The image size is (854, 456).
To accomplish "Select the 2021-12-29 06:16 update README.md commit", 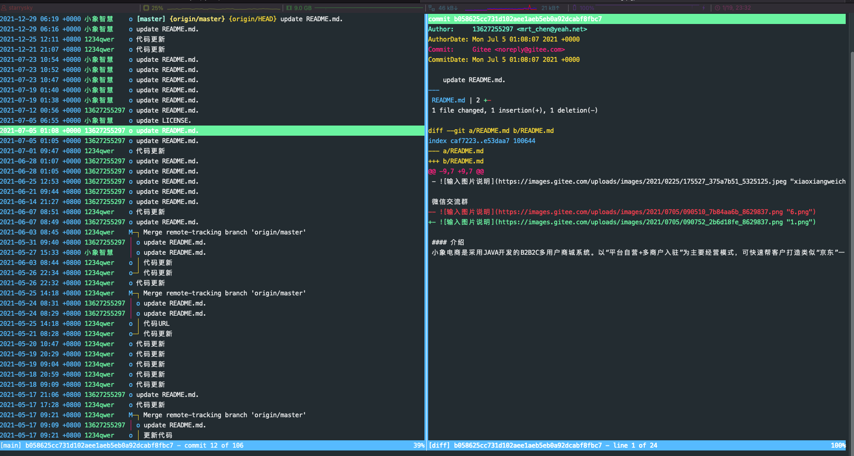I will (212, 29).
